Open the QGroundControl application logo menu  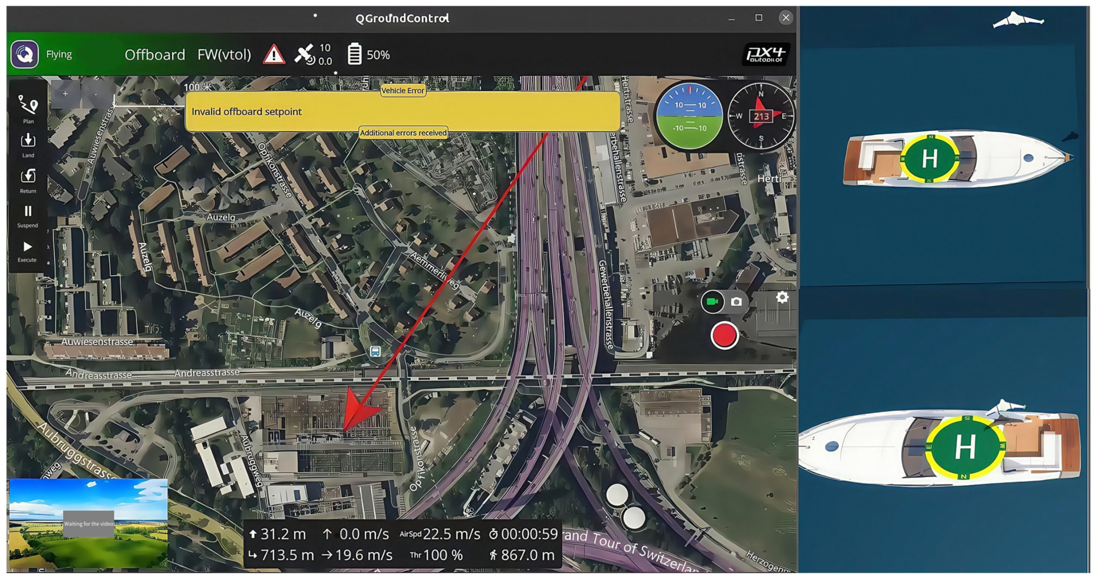(x=25, y=54)
